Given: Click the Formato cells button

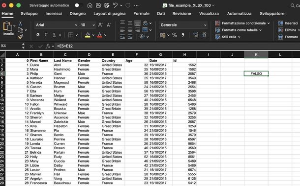Looking at the screenshot, I should [288, 37].
